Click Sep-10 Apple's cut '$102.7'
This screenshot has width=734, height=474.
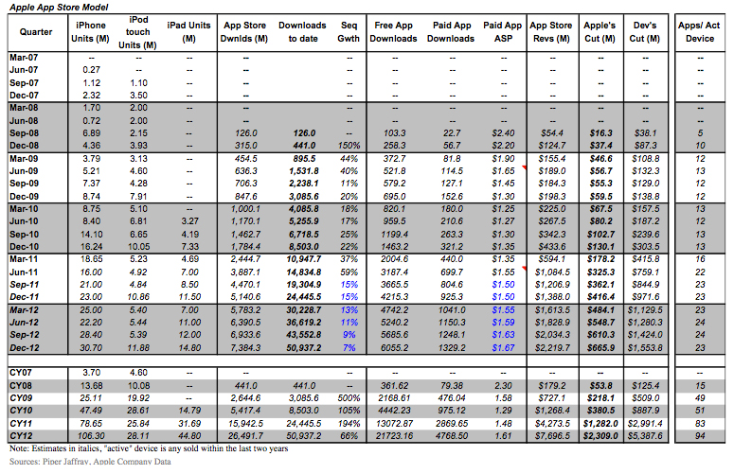coord(600,235)
